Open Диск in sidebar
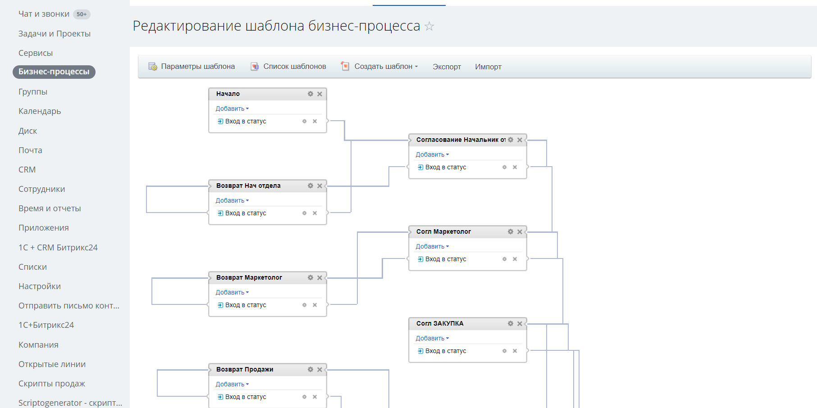Screen dimensions: 817x408 (x=27, y=131)
